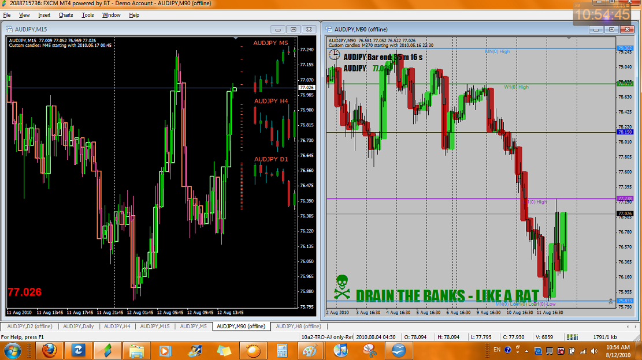The height and width of the screenshot is (360, 642).
Task: Click the status bar date 2010.08.04 04:30
Action: (x=376, y=337)
